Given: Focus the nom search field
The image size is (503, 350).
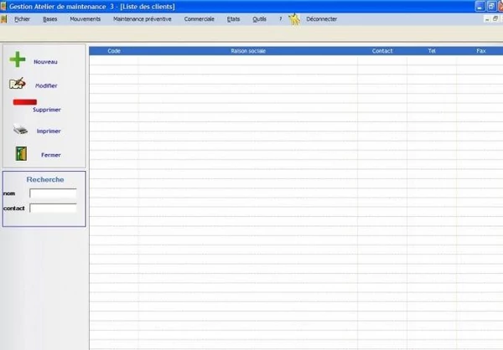Looking at the screenshot, I should [x=54, y=193].
